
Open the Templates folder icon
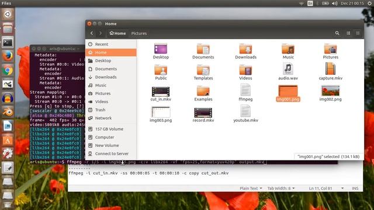click(x=203, y=70)
